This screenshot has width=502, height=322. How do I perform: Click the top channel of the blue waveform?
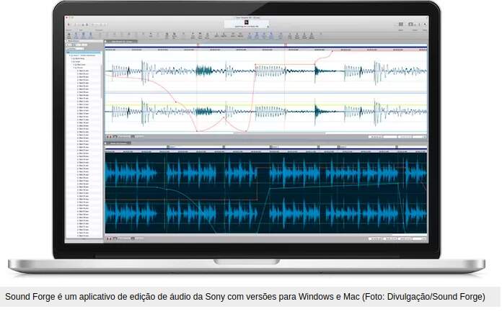[265, 174]
